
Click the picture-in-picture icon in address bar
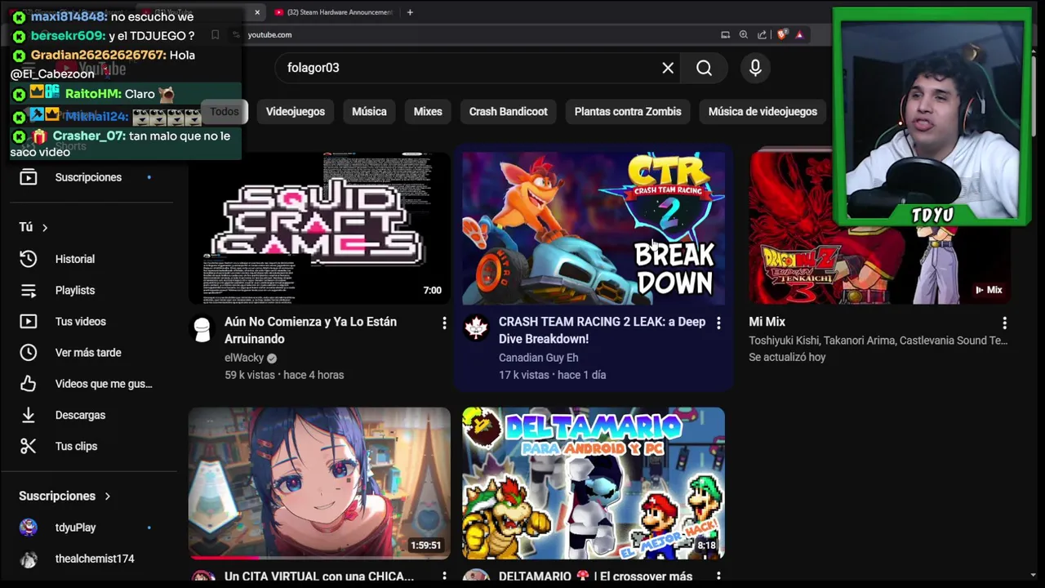[725, 34]
